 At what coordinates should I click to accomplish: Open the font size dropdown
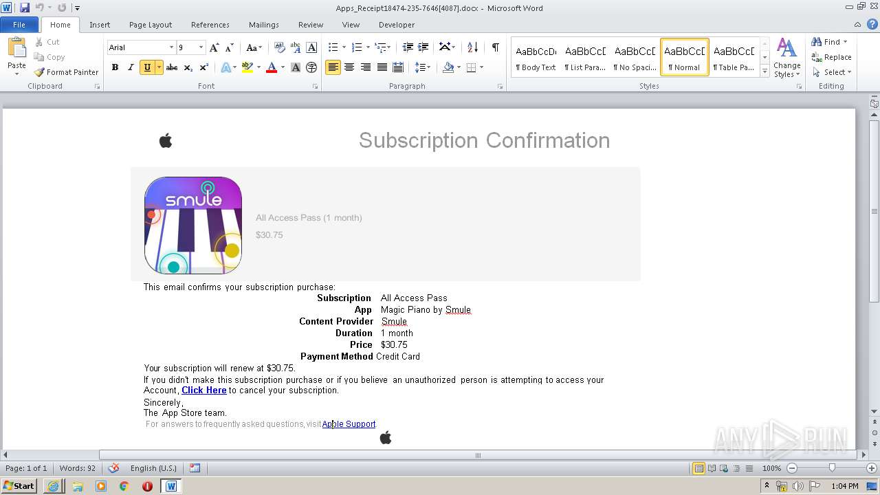201,47
